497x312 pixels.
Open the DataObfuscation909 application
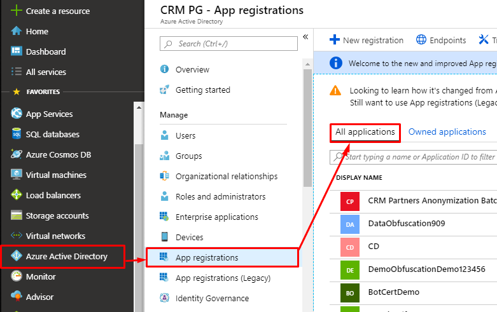pos(406,224)
